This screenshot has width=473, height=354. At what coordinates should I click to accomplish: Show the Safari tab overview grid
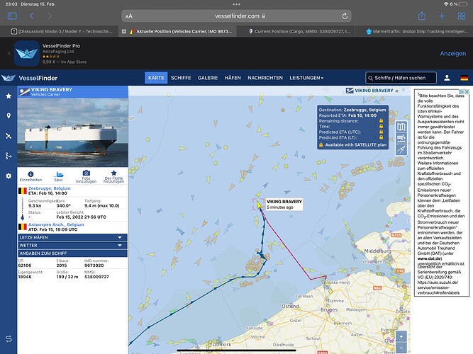tap(461, 16)
